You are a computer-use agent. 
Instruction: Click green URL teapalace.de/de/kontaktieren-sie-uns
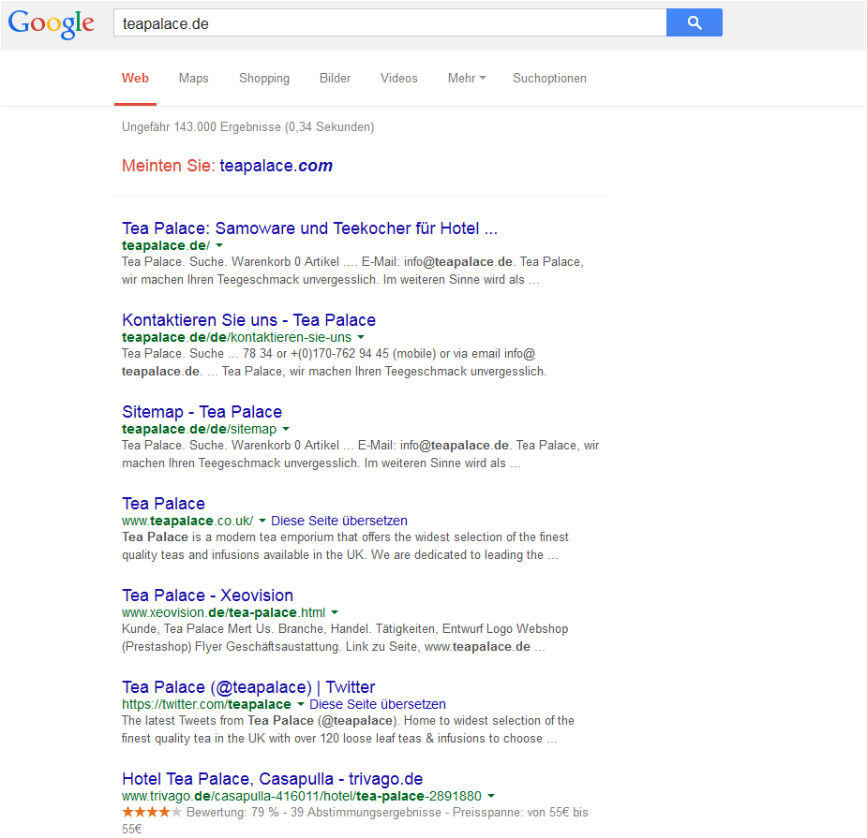point(236,337)
